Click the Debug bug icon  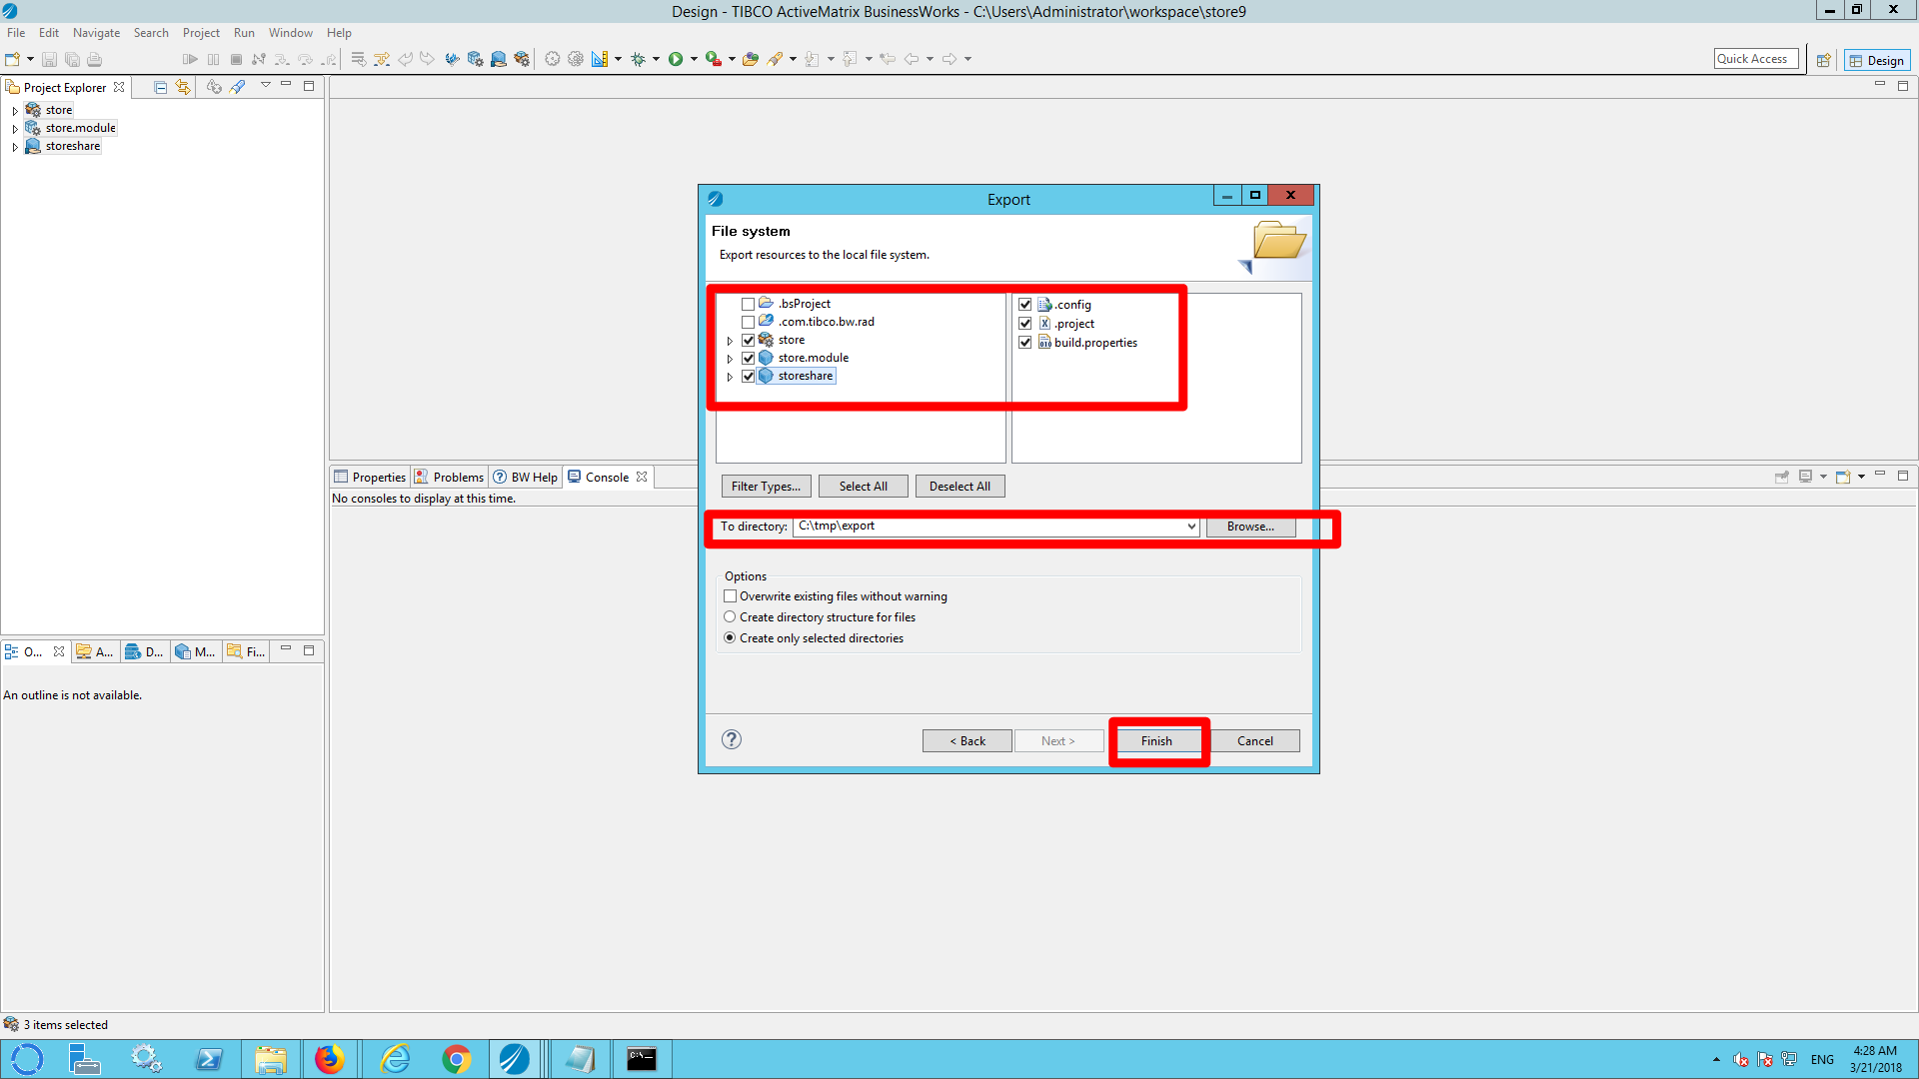point(638,59)
